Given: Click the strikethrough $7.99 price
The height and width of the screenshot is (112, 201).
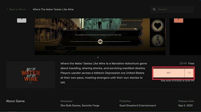Looking at the screenshot, I should click(183, 63).
